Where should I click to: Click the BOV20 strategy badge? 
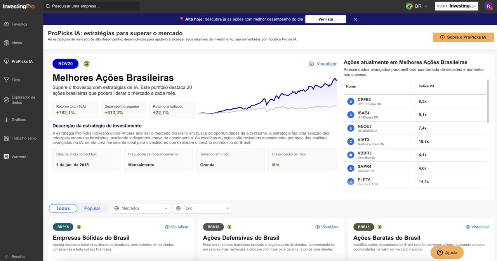(65, 64)
